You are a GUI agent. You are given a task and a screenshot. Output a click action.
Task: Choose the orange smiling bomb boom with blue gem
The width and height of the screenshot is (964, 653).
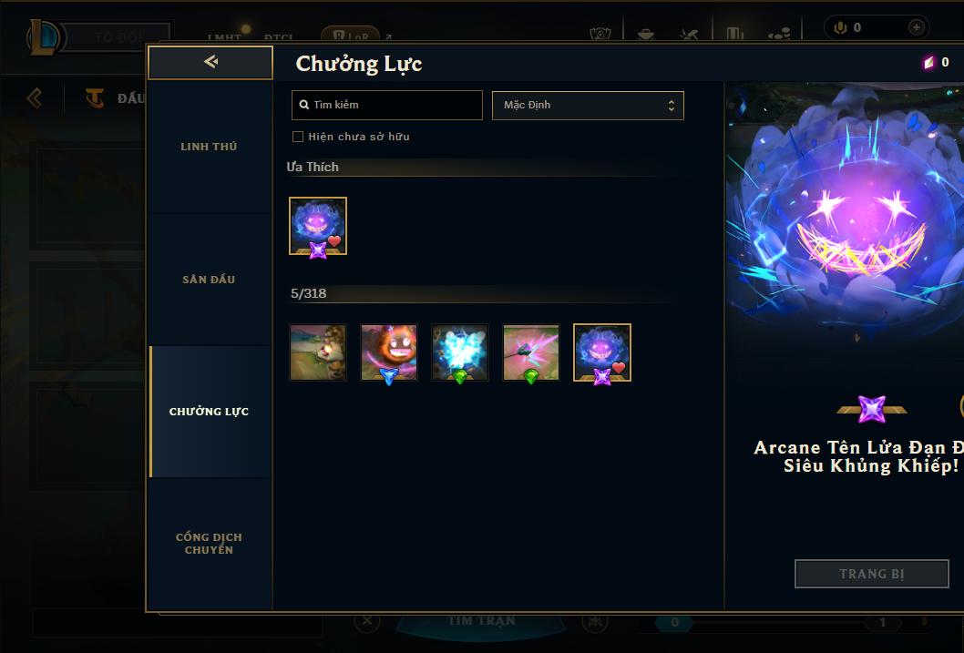pyautogui.click(x=389, y=352)
